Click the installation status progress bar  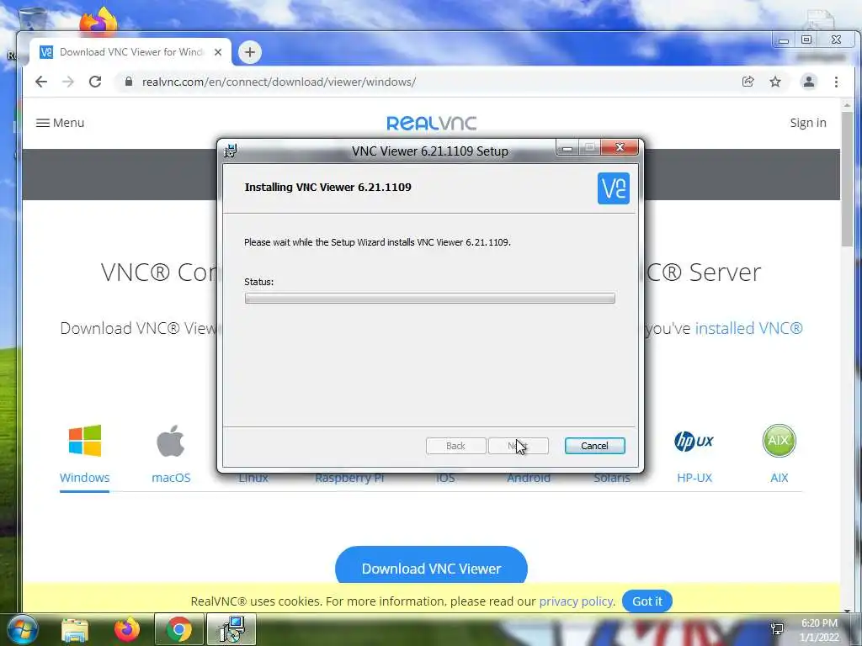tap(429, 298)
